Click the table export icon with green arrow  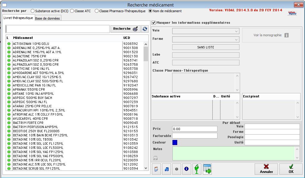pyautogui.click(x=207, y=169)
